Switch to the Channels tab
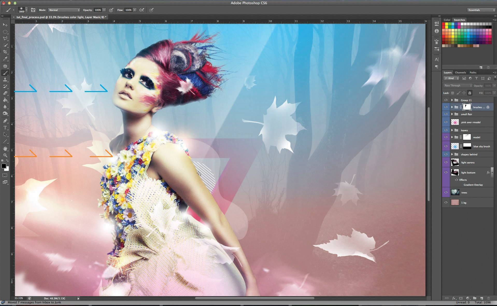Image resolution: width=497 pixels, height=306 pixels. [460, 73]
